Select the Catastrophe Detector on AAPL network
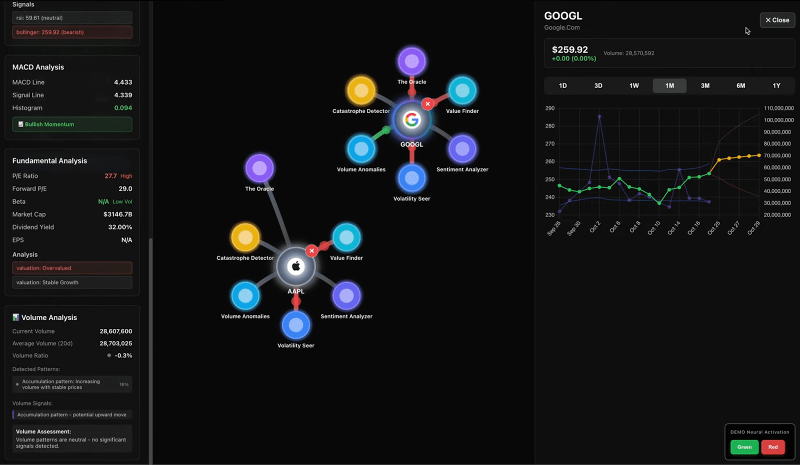 coord(245,237)
